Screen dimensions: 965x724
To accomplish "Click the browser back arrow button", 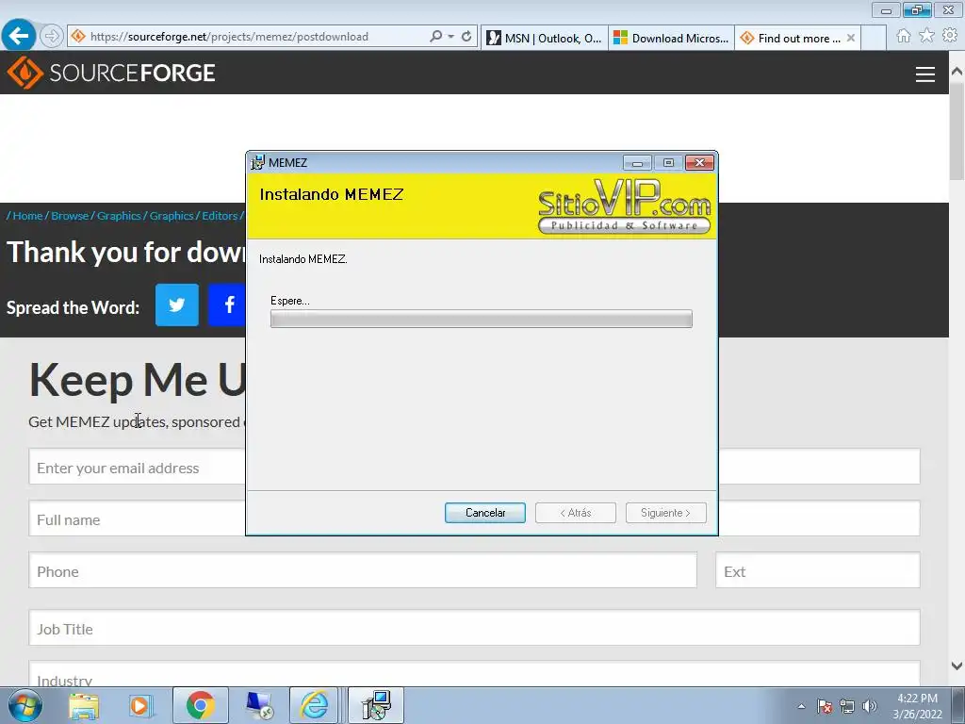I will point(19,36).
